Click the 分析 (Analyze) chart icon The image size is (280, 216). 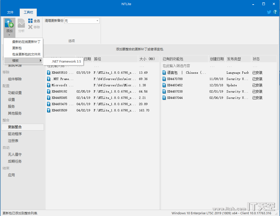21,23
